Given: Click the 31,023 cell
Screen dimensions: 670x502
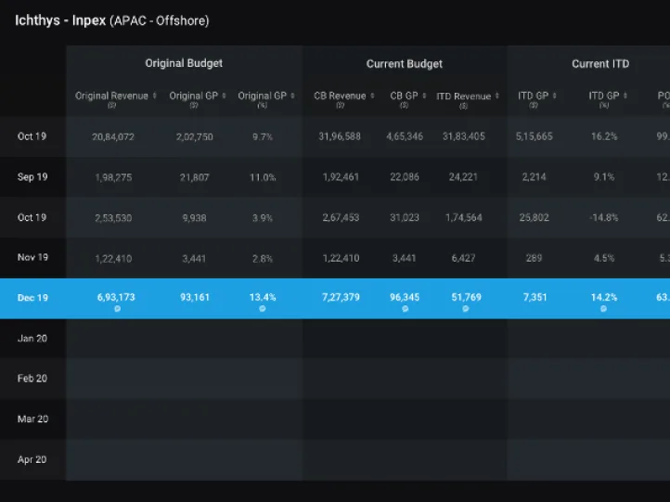Looking at the screenshot, I should (x=405, y=217).
